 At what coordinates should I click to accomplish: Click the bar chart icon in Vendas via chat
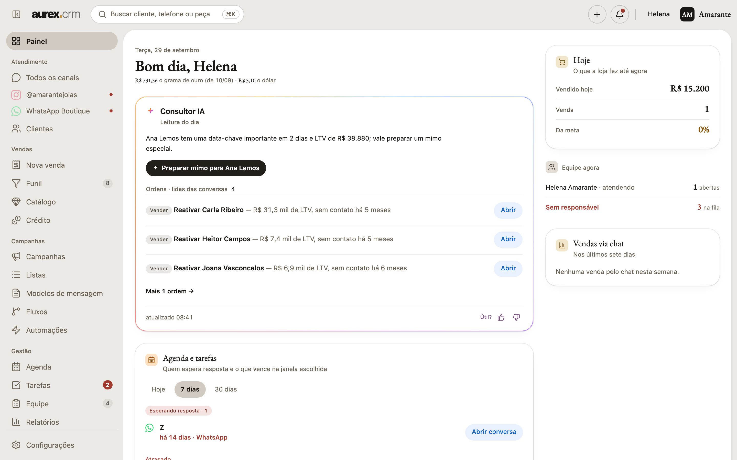click(x=562, y=245)
